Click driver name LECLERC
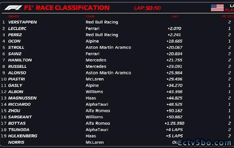 17,28
